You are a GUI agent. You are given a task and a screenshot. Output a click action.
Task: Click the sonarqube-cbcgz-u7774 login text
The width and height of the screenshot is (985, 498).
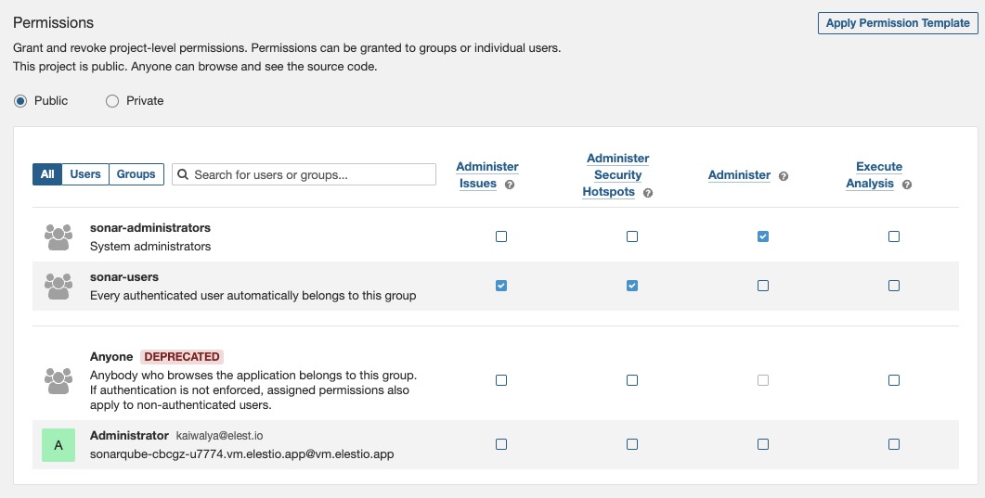242,454
